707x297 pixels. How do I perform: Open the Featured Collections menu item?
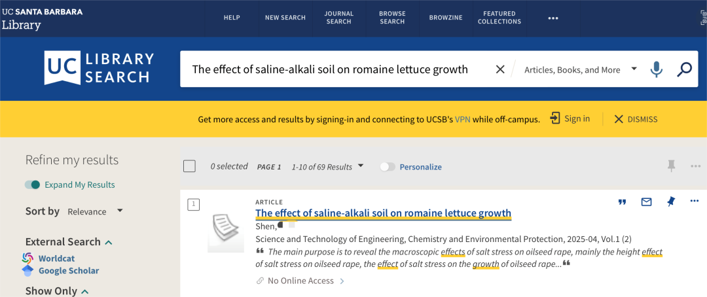[x=499, y=18]
